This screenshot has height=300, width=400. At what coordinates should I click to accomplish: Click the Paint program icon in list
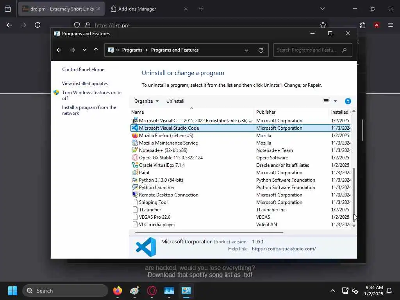point(135,172)
